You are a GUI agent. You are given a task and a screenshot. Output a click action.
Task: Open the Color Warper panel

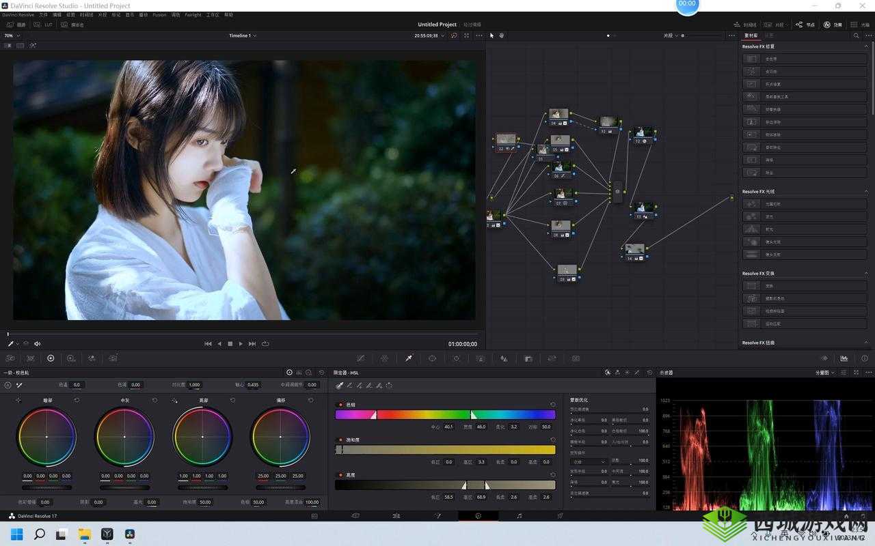[385, 358]
